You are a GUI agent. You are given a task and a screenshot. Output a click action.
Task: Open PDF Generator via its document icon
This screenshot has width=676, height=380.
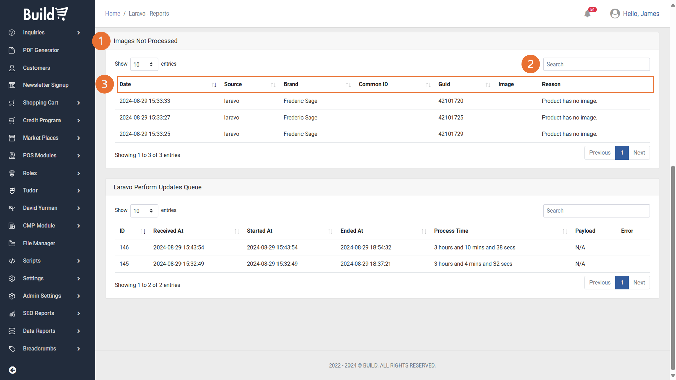[12, 50]
